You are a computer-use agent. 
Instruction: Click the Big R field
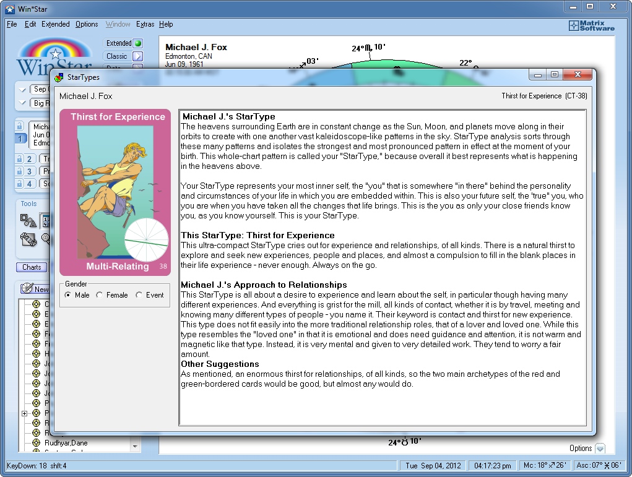click(x=40, y=103)
